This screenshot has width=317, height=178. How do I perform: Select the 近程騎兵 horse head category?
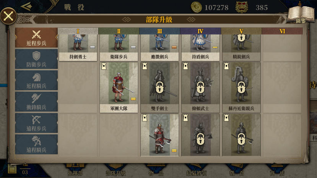[x=36, y=81]
